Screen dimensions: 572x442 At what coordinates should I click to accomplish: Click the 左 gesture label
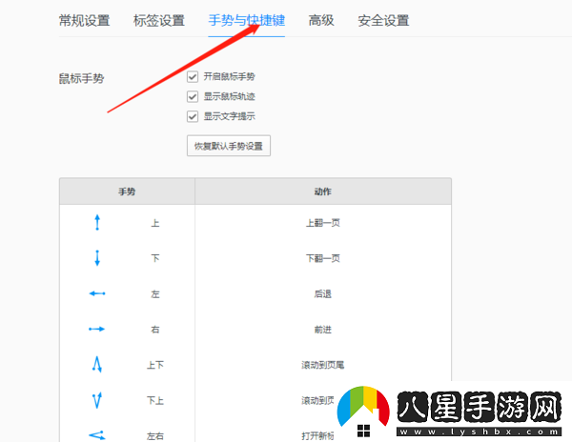pyautogui.click(x=155, y=293)
